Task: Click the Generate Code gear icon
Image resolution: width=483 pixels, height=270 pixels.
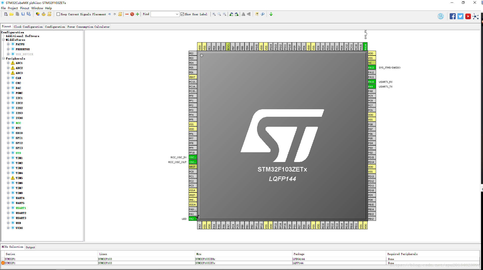Action: (44, 14)
